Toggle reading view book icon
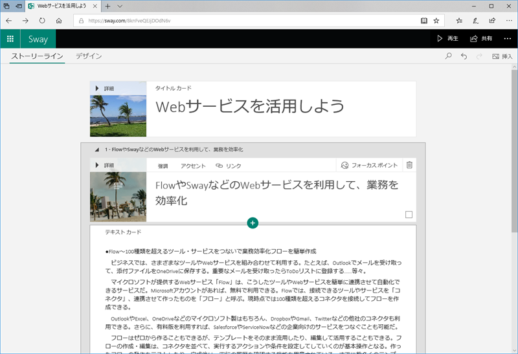The height and width of the screenshot is (354, 518). coord(424,21)
